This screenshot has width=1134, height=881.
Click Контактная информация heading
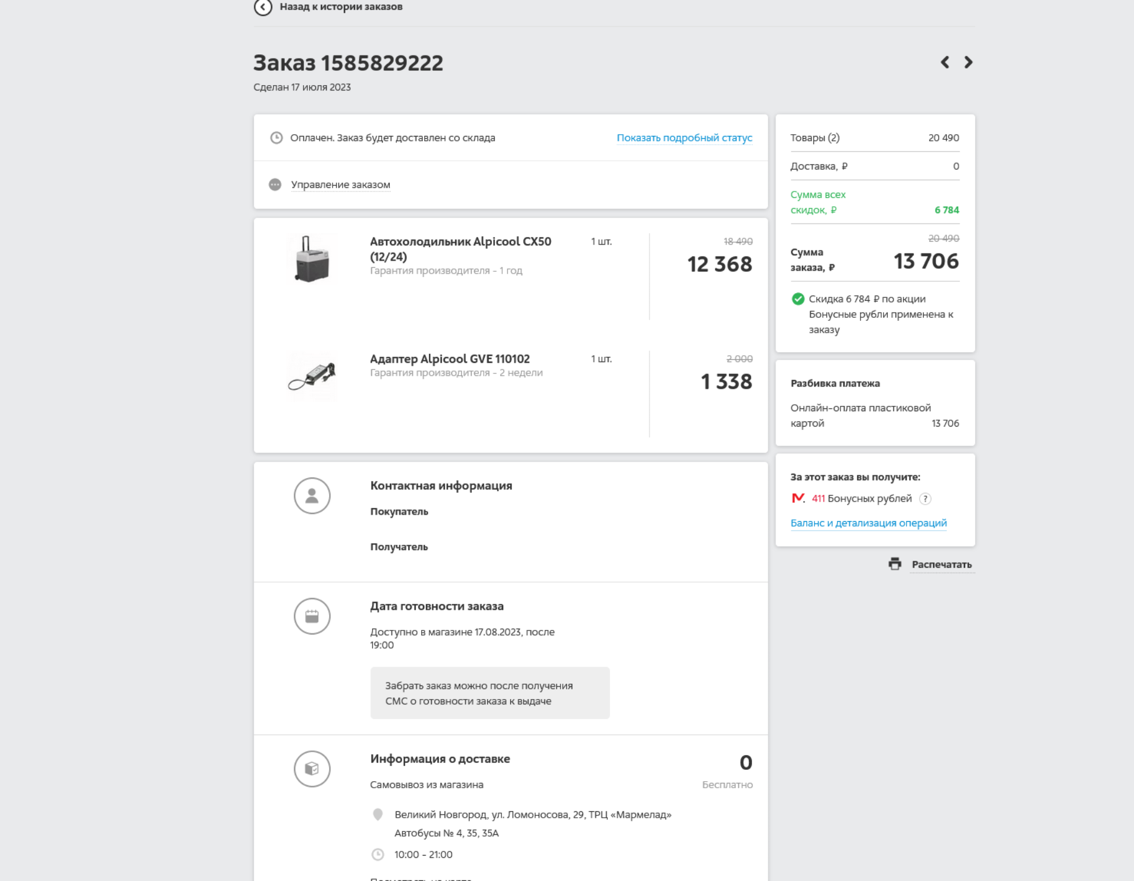point(441,486)
